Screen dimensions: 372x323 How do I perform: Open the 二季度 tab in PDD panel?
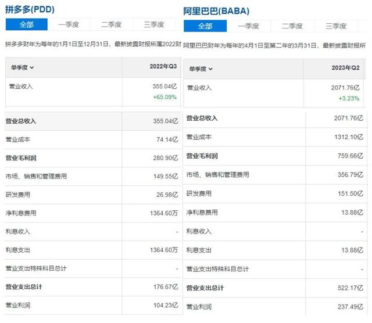tap(111, 24)
